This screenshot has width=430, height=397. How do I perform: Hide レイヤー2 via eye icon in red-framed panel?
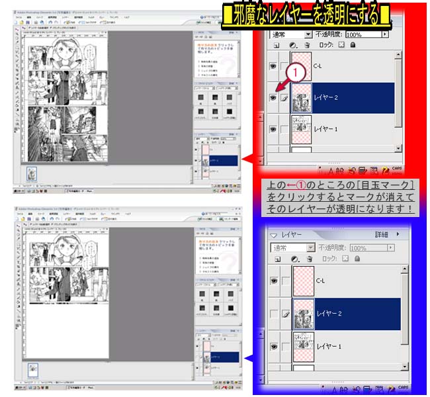273,98
